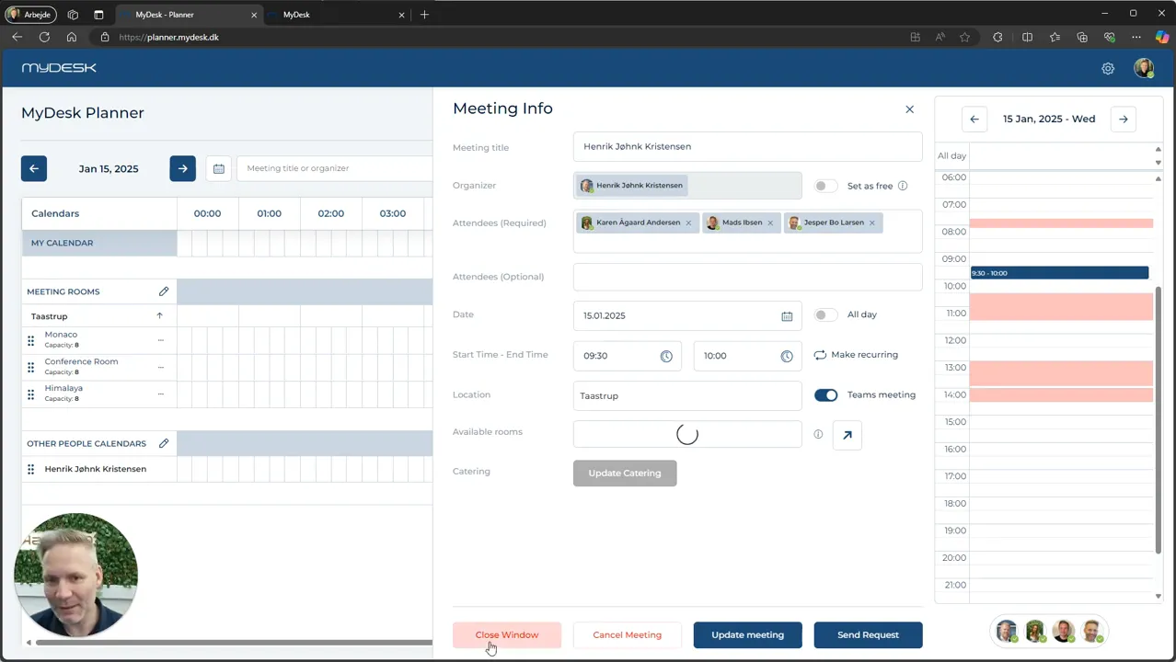The image size is (1176, 662).
Task: Click the Date field 15.01.2025
Action: tap(687, 315)
